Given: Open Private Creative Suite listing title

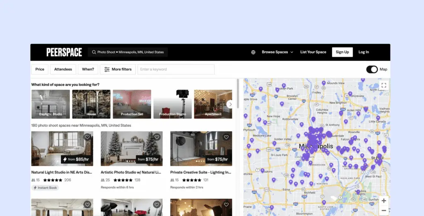Looking at the screenshot, I should [201, 172].
